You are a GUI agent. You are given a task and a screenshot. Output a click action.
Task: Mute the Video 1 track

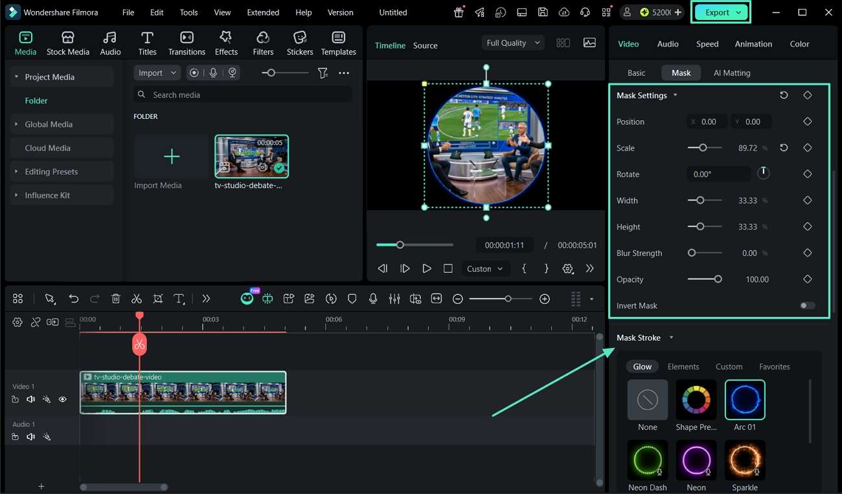30,400
